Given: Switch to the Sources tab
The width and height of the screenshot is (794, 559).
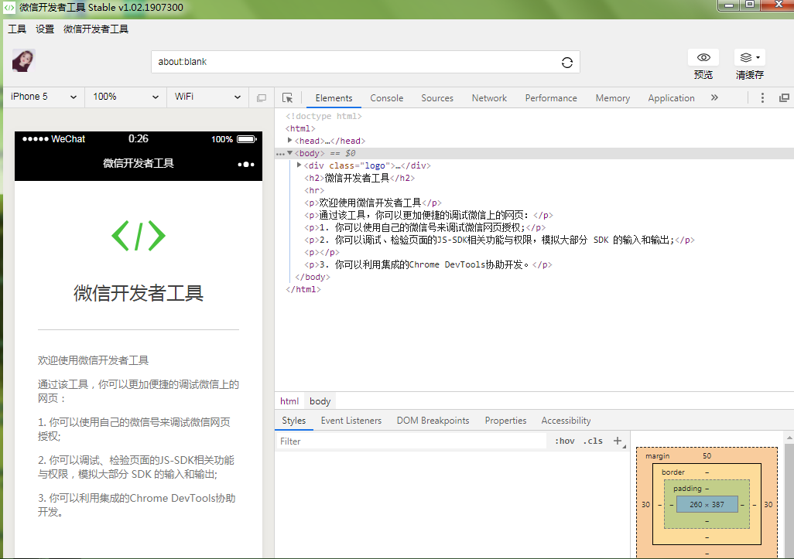Looking at the screenshot, I should 437,98.
